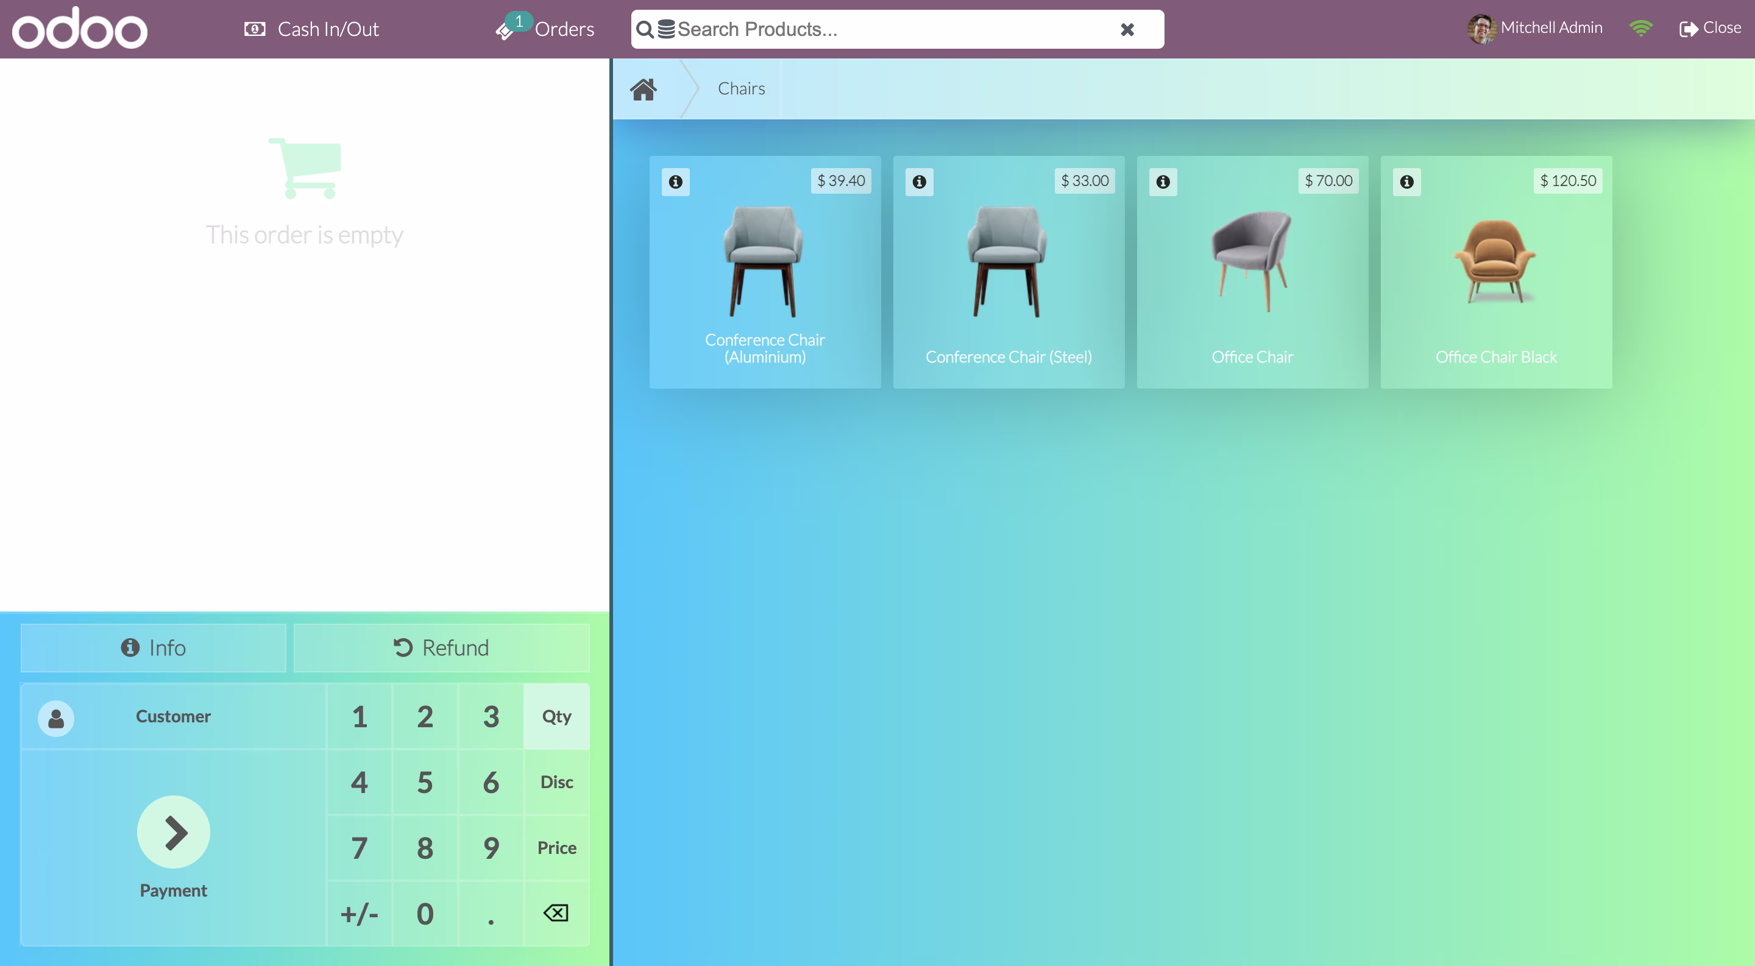This screenshot has width=1755, height=966.
Task: Tap numpad key 0
Action: pos(425,914)
